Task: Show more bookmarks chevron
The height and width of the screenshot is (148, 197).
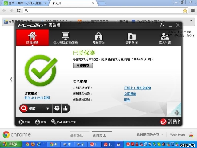Action: 191,21
